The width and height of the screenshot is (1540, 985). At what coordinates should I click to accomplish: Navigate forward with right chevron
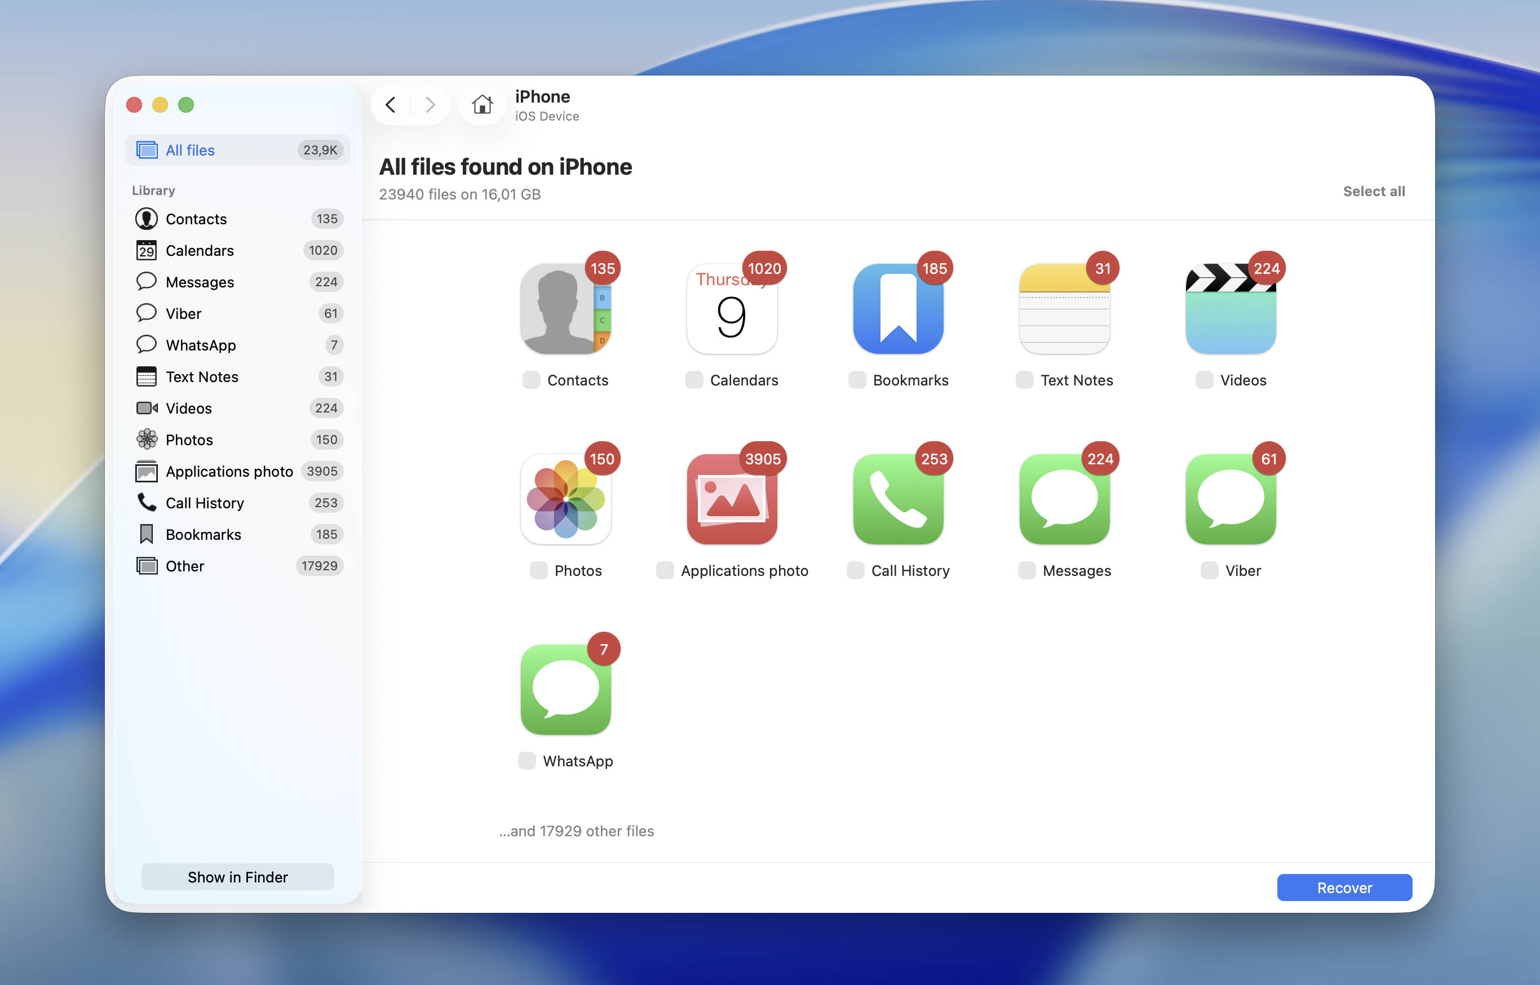[430, 104]
